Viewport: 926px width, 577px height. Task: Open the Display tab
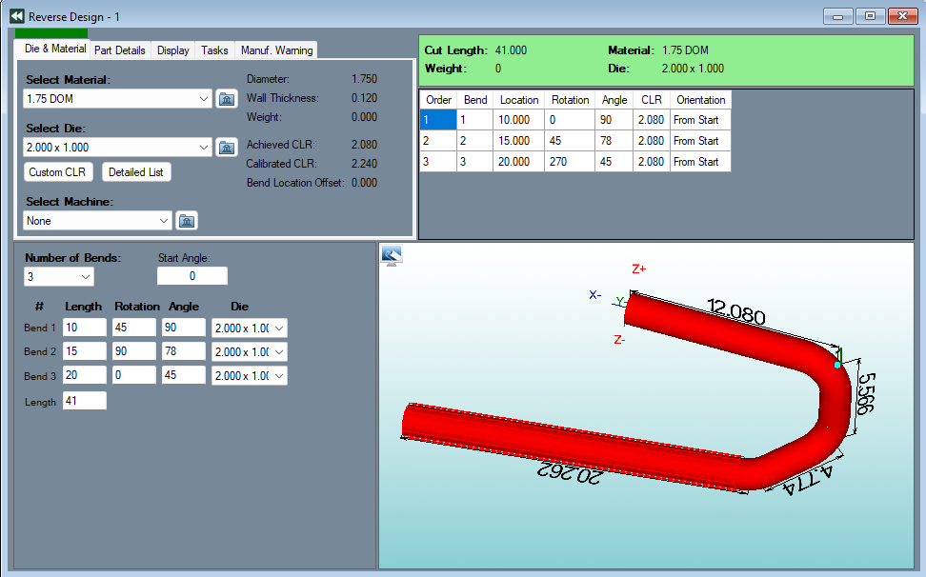pyautogui.click(x=173, y=50)
